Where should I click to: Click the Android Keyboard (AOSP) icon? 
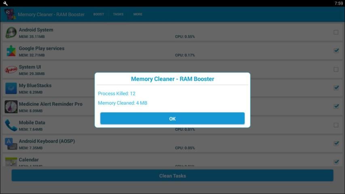tap(11, 144)
